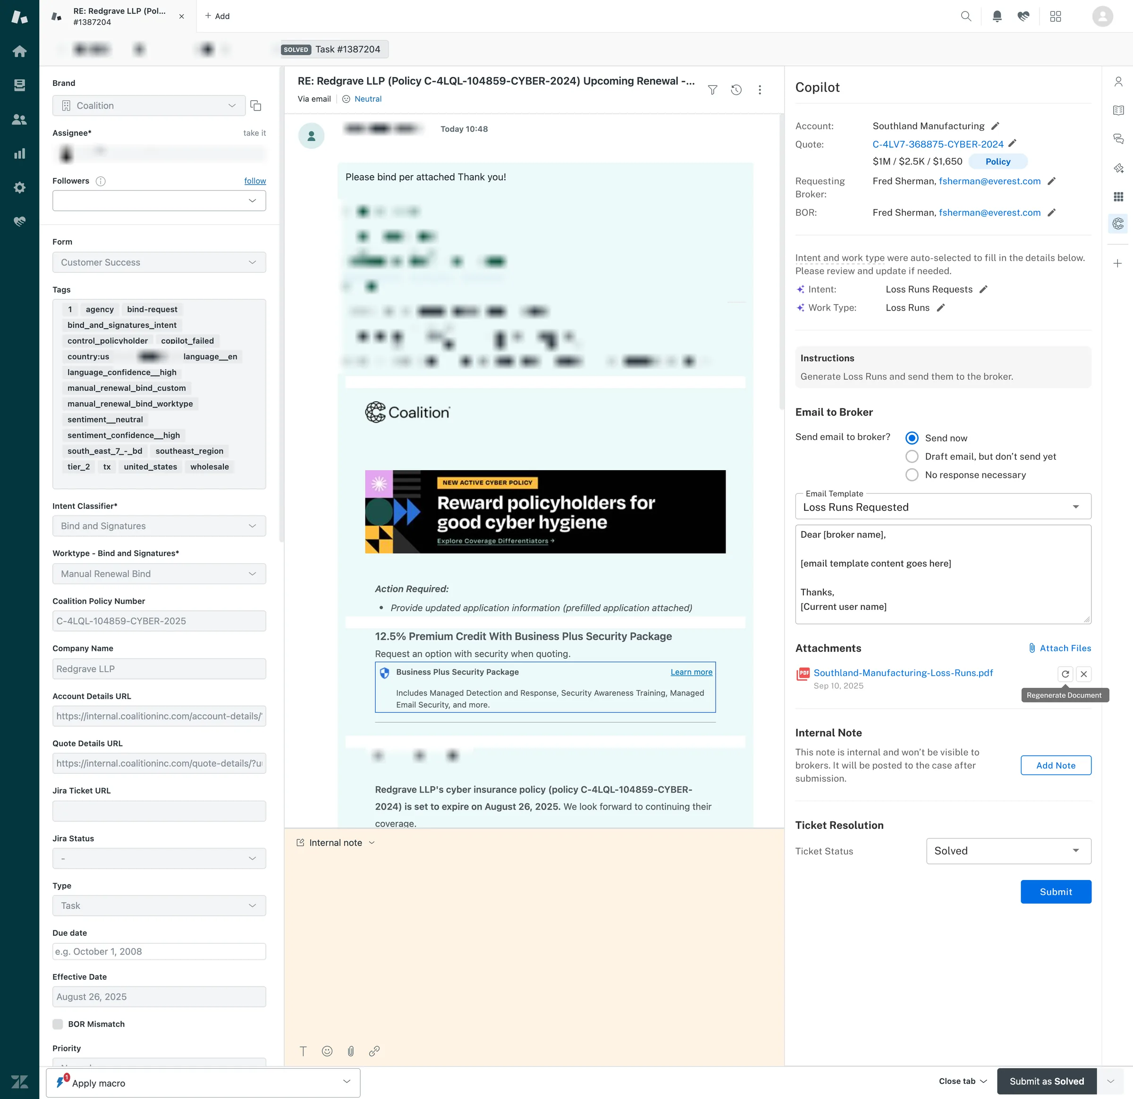Open the Close tab menu
1133x1099 pixels.
(x=963, y=1081)
